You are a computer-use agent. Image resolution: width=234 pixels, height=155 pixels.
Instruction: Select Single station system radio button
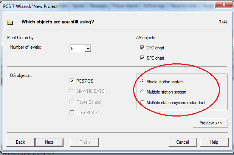(x=143, y=81)
